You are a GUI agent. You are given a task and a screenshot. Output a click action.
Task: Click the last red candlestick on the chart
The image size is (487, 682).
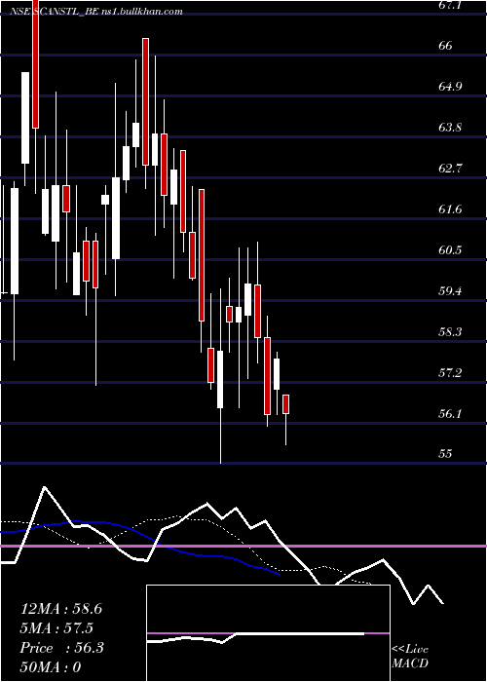285,404
